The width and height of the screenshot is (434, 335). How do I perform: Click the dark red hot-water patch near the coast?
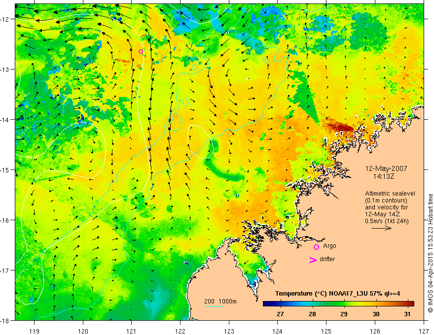click(340, 127)
